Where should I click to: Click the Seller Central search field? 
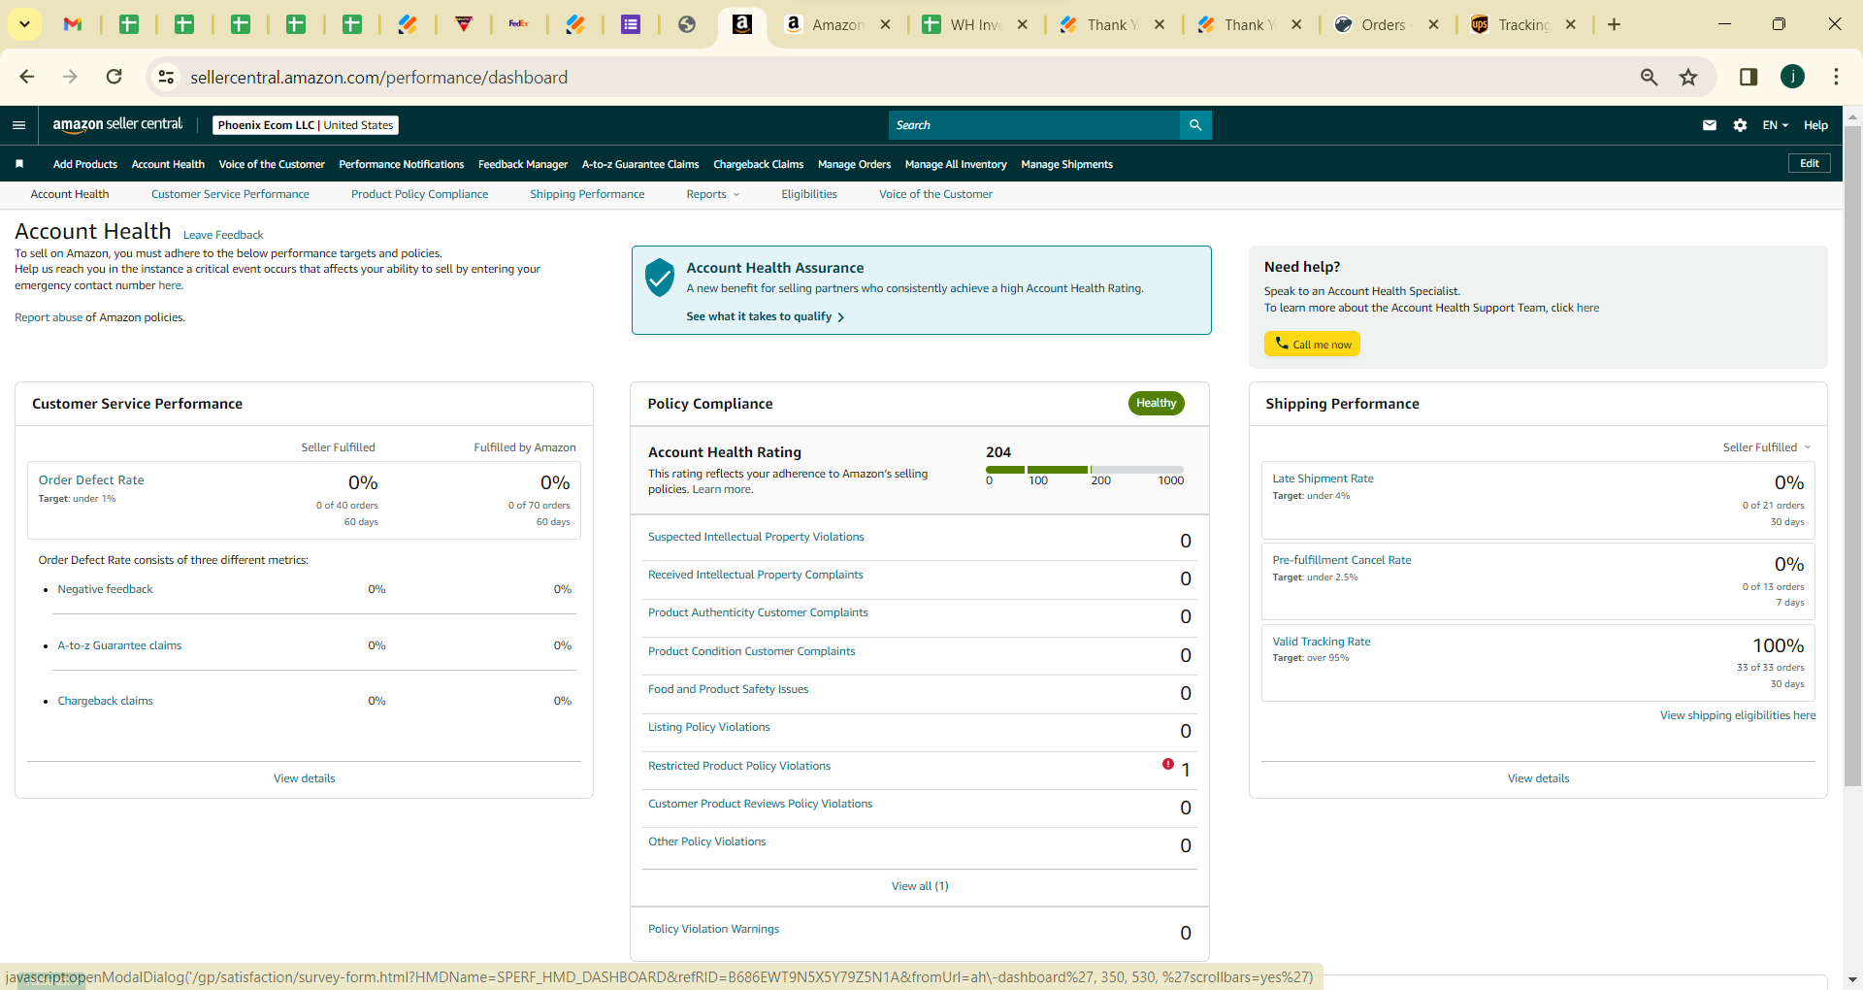tap(1034, 125)
